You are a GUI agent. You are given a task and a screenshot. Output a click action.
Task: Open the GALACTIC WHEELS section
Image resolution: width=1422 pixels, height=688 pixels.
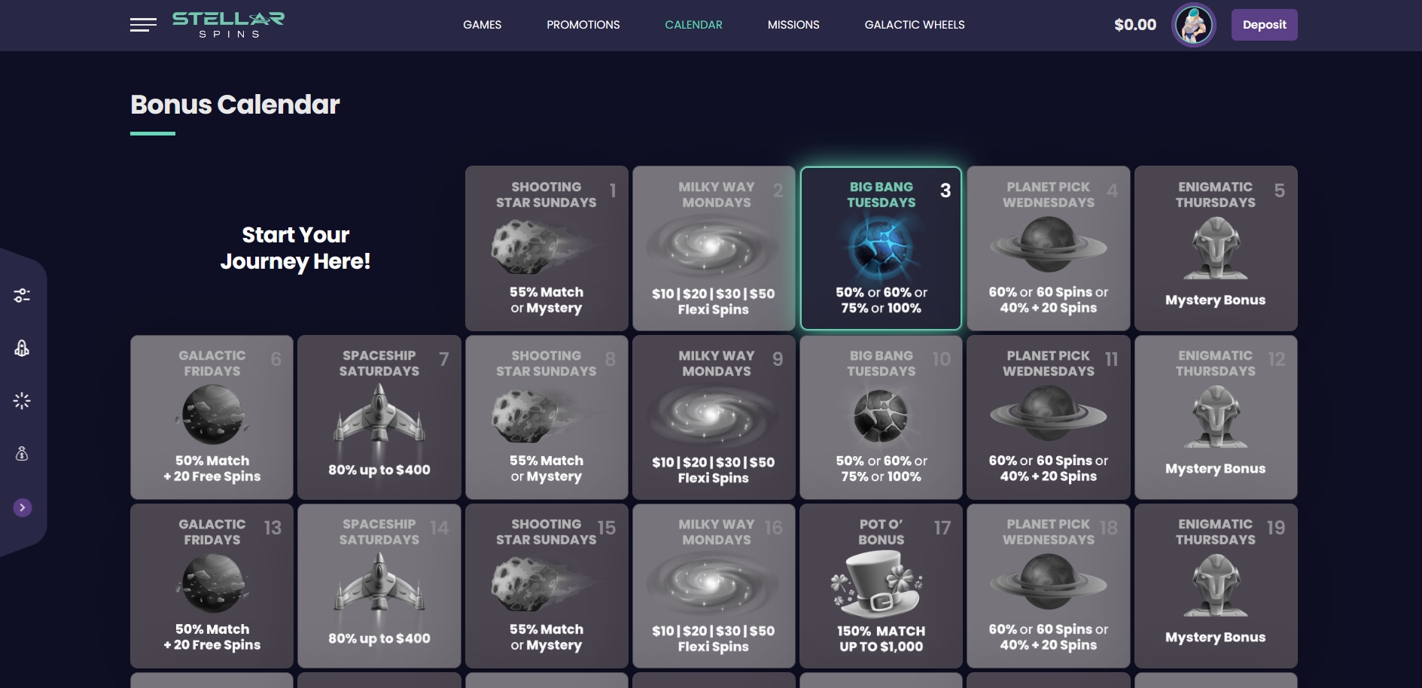coord(915,25)
